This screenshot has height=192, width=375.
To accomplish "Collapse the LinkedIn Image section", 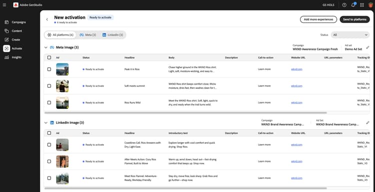I will (x=46, y=123).
